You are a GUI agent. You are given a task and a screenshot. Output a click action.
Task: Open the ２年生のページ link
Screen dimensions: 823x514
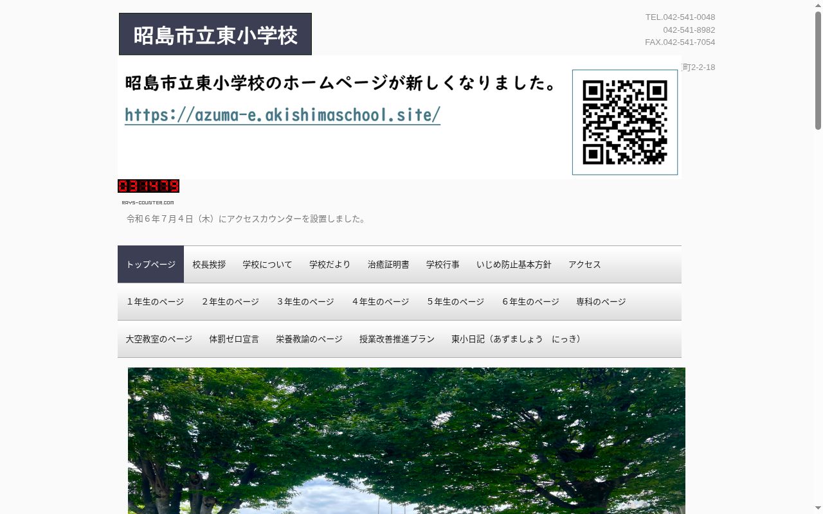[230, 301]
